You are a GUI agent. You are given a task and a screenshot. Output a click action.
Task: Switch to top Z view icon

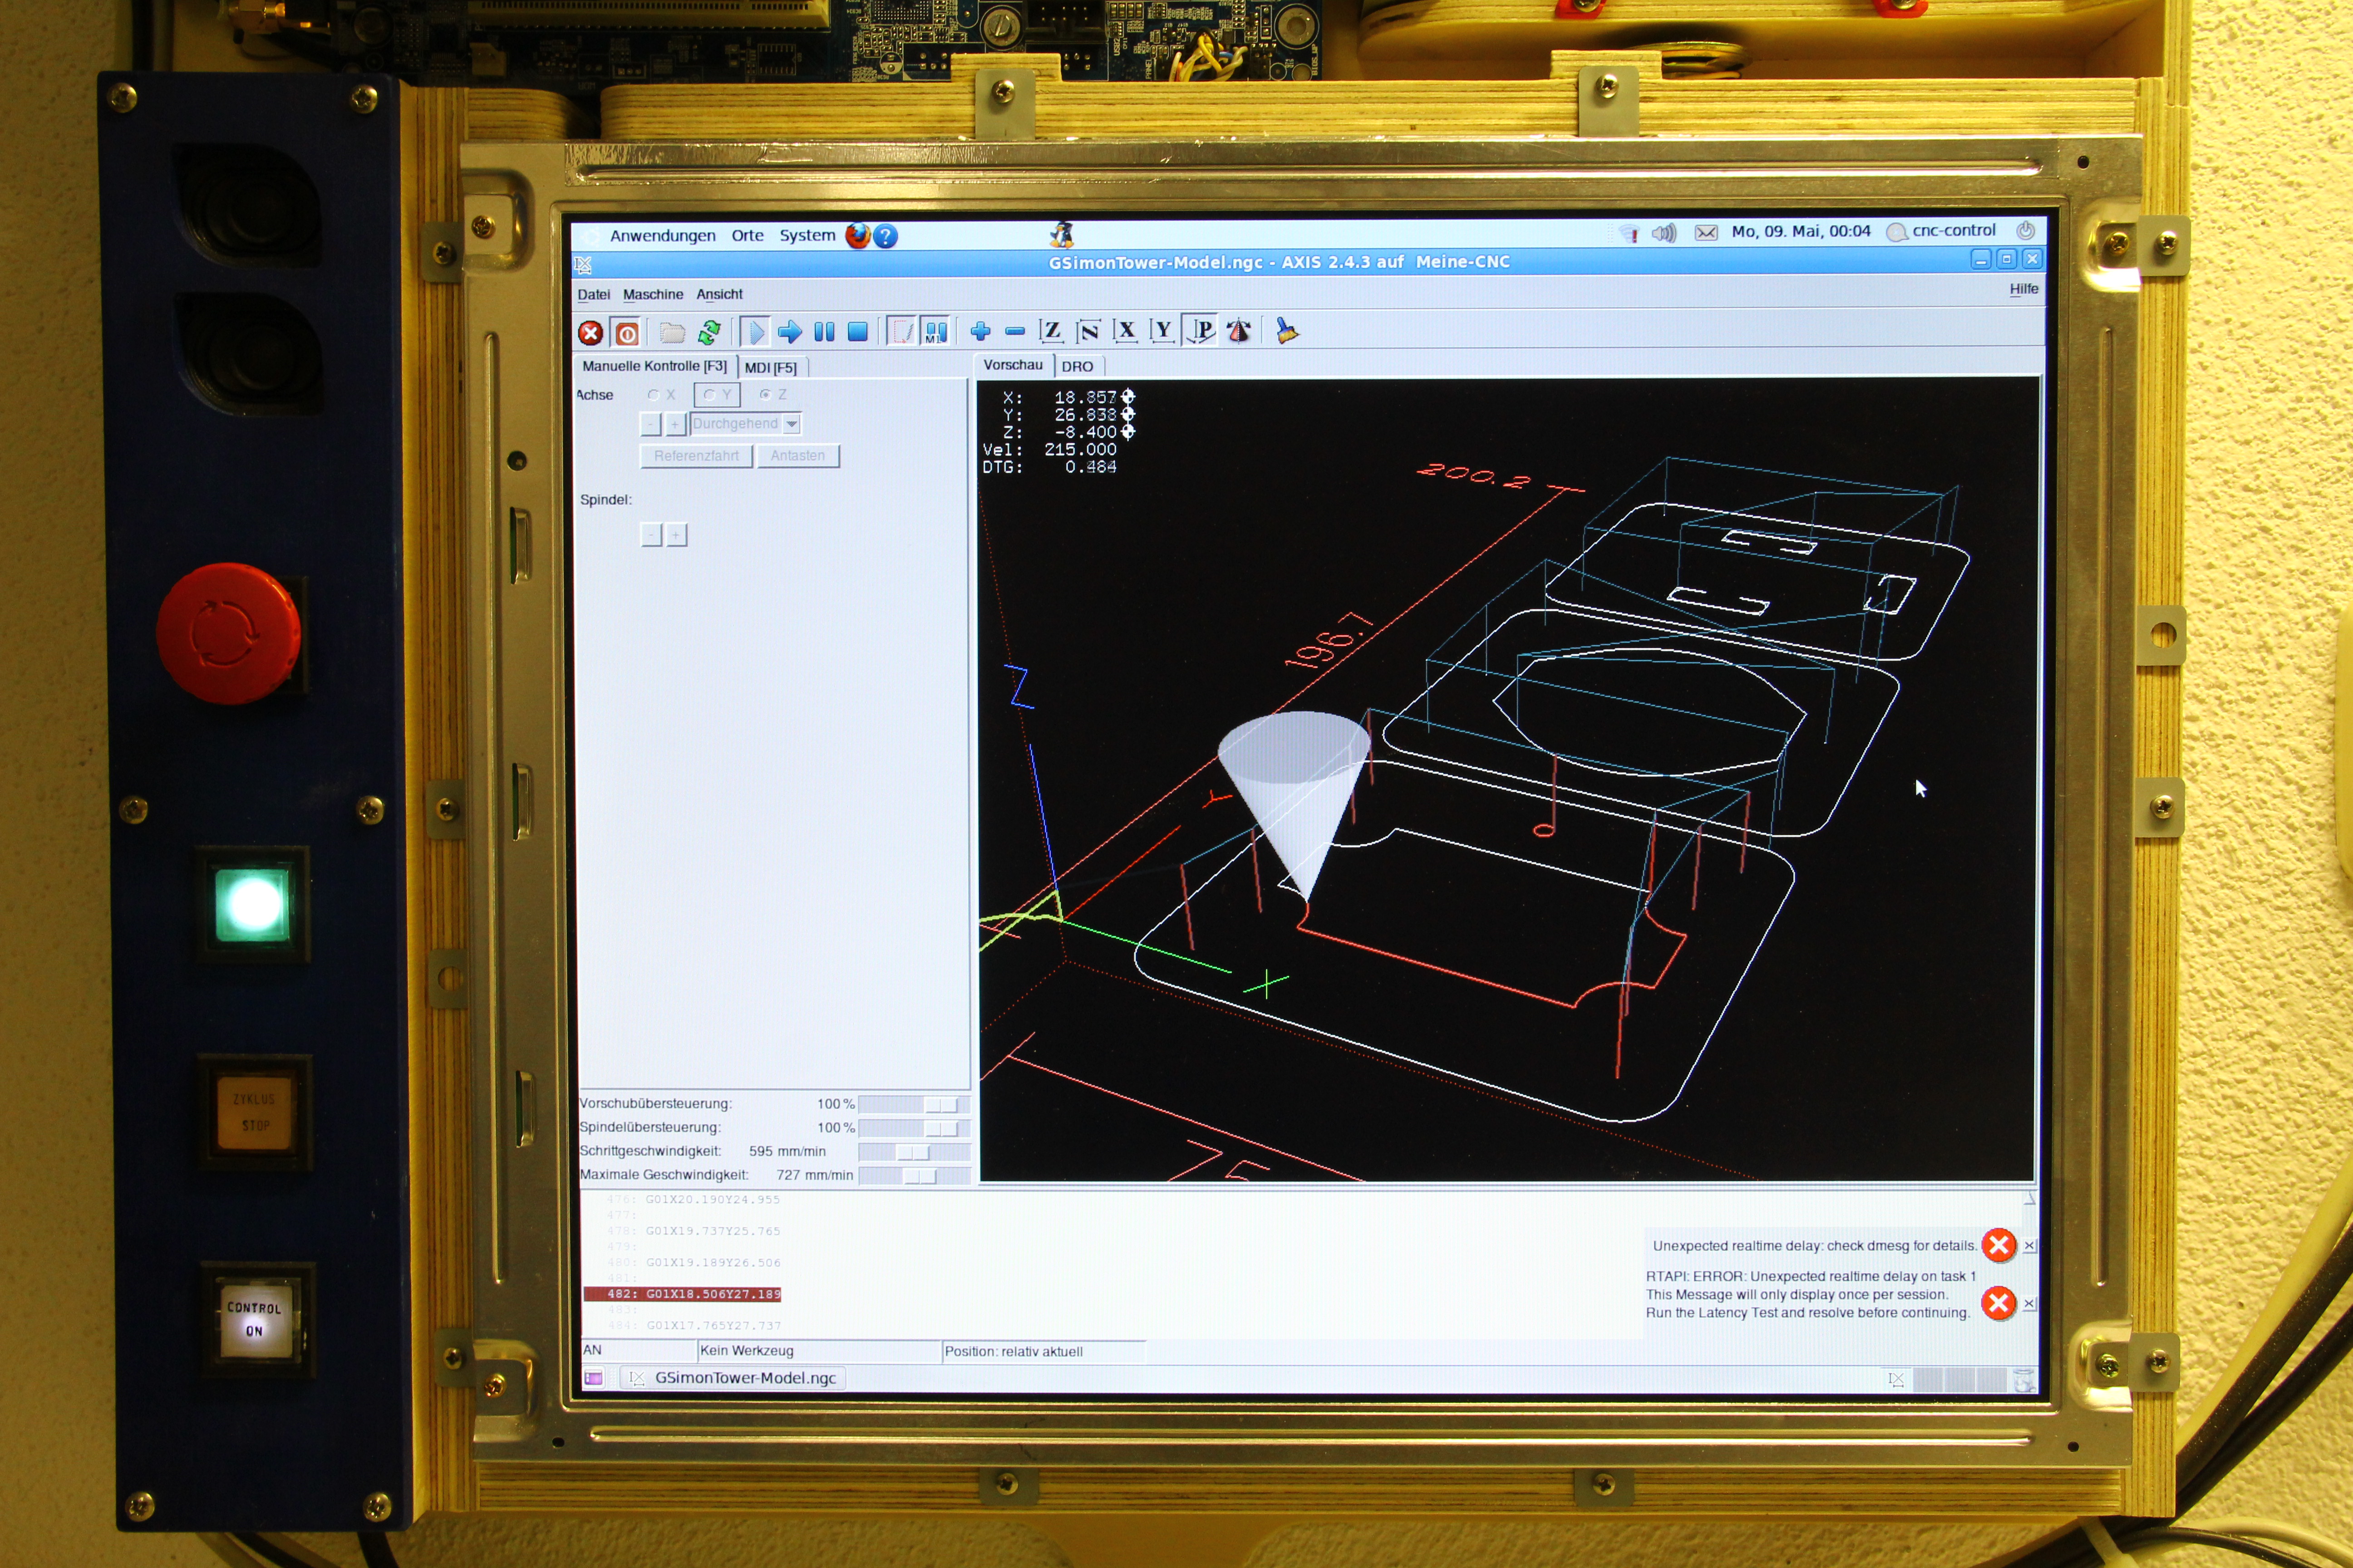coord(1050,331)
